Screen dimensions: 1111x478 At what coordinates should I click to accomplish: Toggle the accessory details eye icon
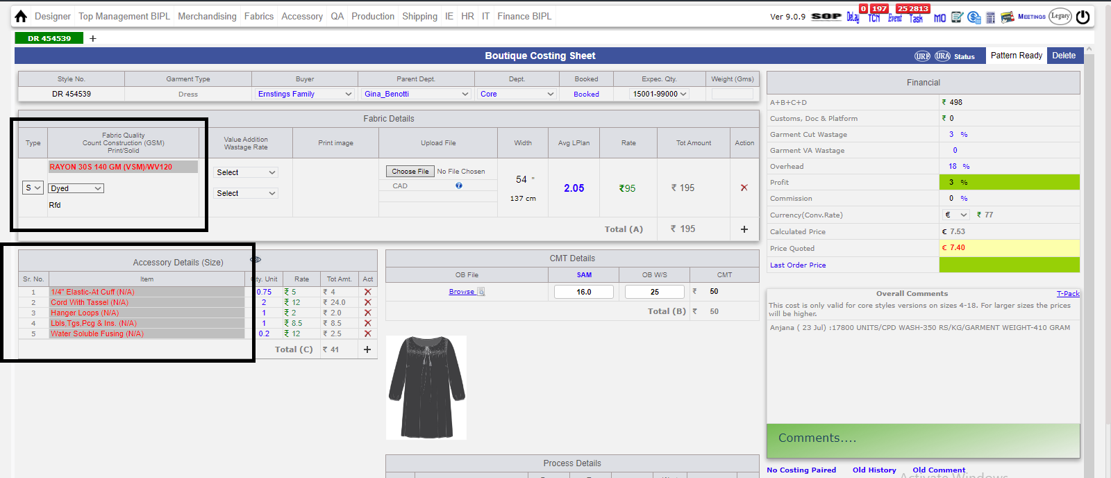256,259
